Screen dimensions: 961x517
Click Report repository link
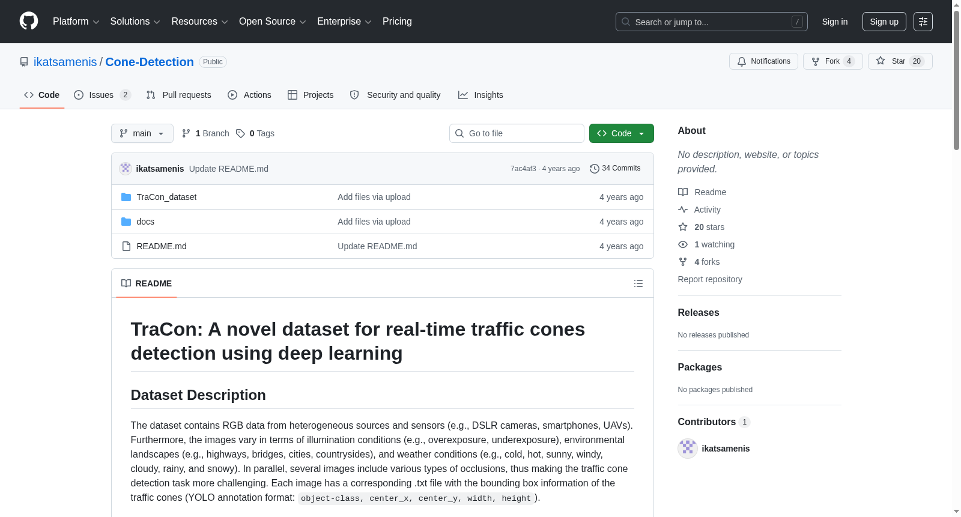pos(710,279)
